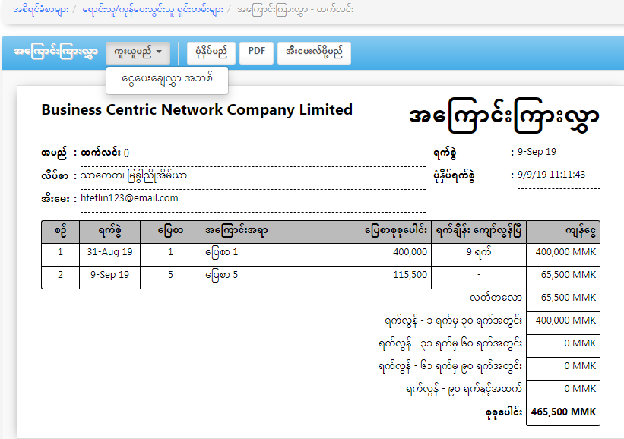Click the ရက်လွန် - ၃၁ ရက်မှ ၆၀ ရက်အတွင်း label
The image size is (624, 439).
click(450, 343)
